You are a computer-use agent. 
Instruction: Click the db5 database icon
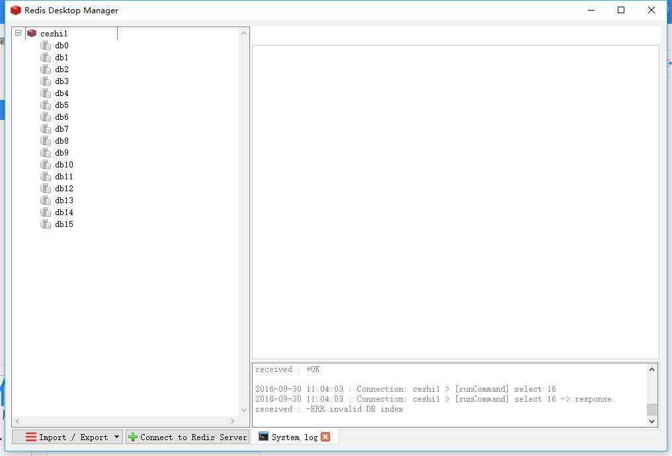point(46,105)
